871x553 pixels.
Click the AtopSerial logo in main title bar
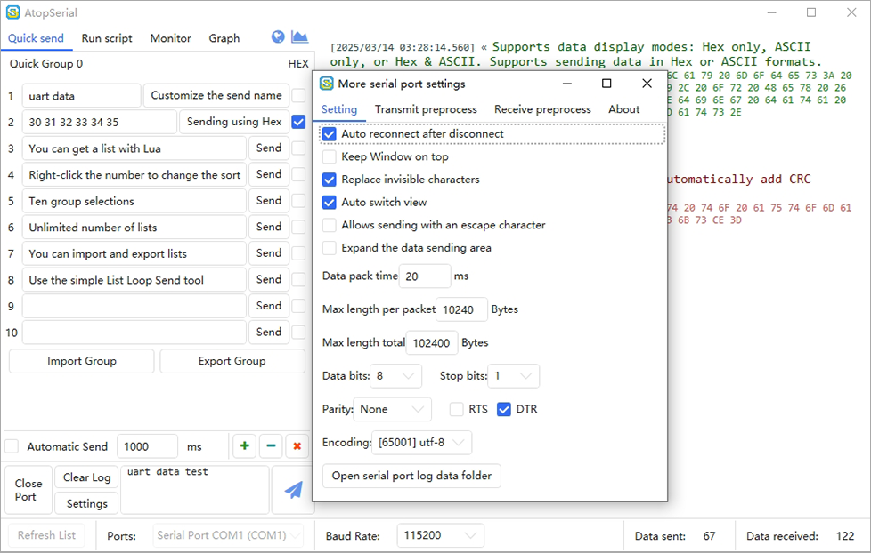pos(13,12)
